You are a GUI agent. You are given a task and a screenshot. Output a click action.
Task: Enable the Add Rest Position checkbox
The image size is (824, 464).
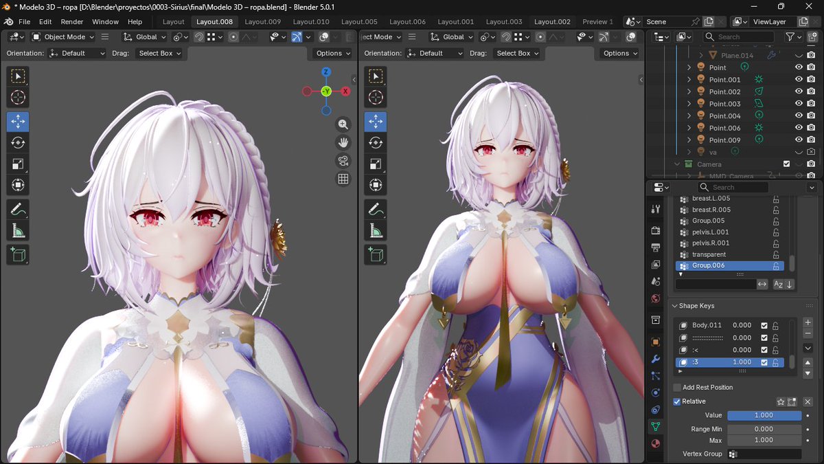[x=677, y=388]
